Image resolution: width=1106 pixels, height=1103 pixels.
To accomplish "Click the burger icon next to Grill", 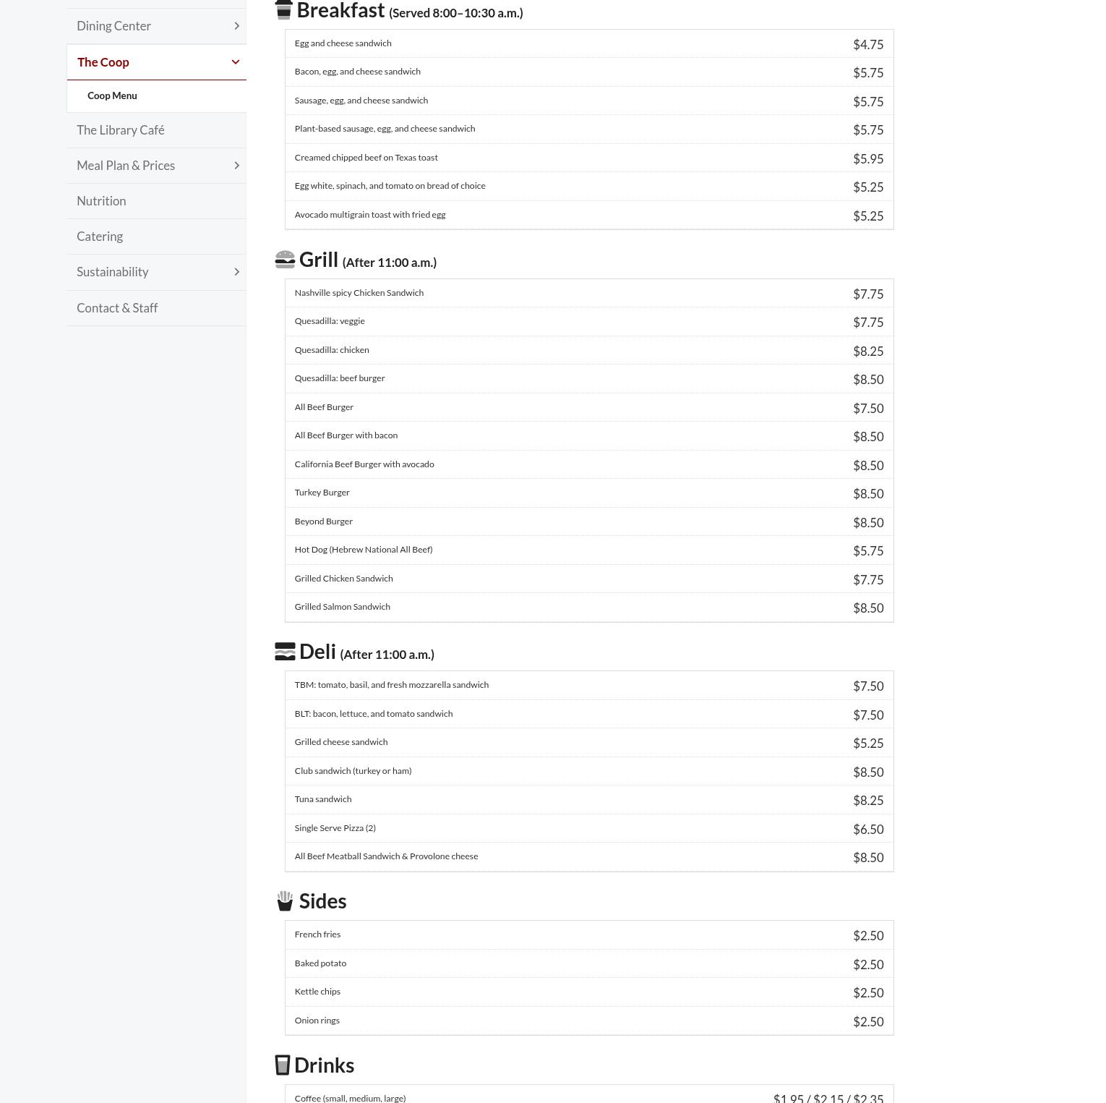I will coord(285,259).
